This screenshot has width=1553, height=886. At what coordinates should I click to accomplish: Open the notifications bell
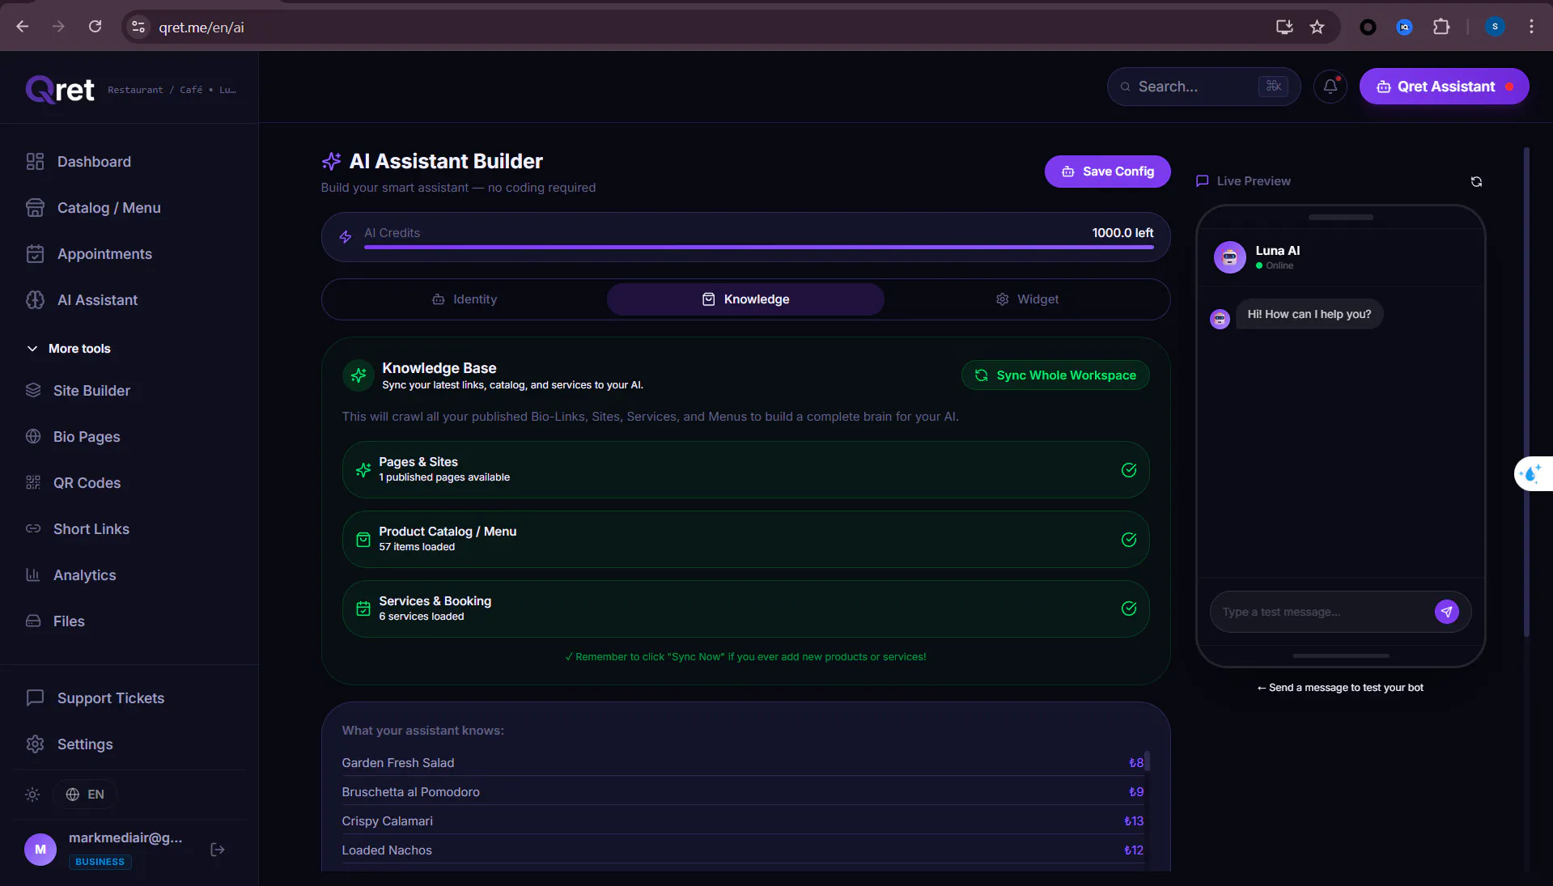1330,87
